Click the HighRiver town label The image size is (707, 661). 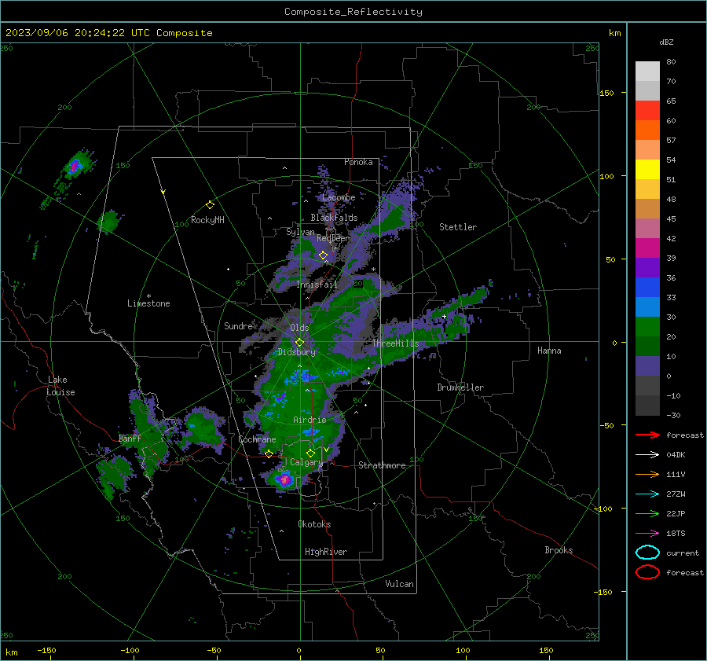coord(326,552)
